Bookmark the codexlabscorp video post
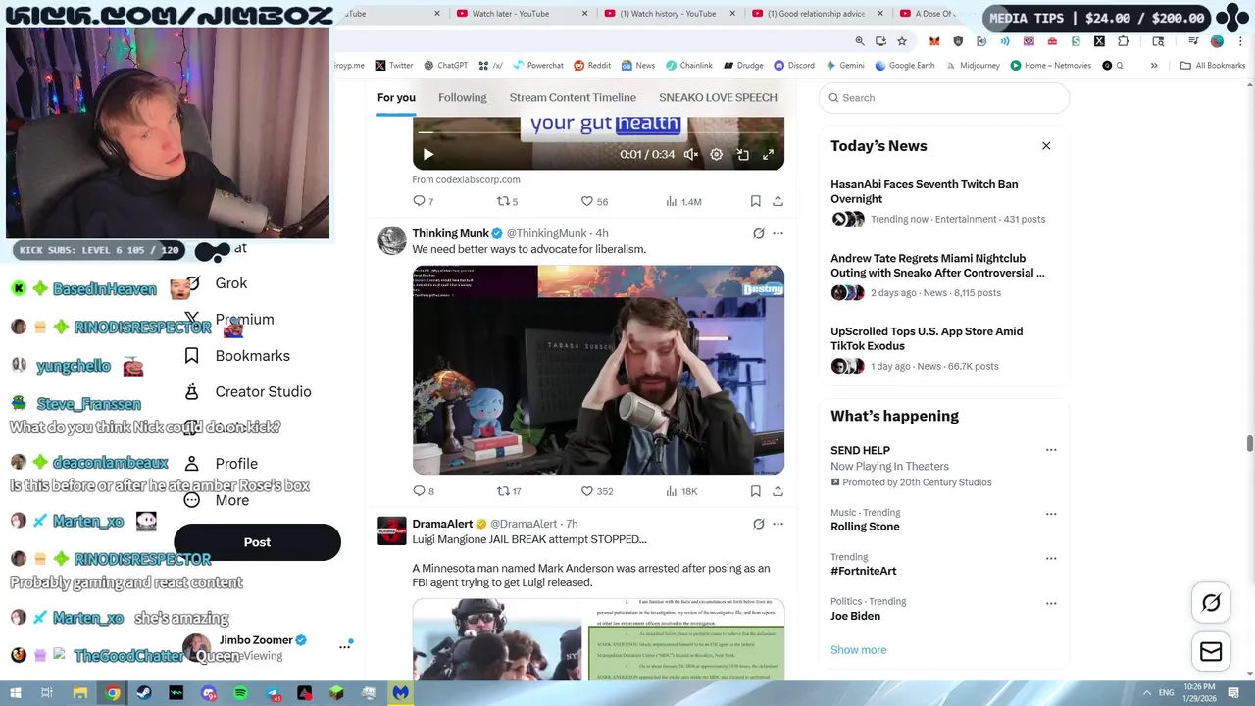This screenshot has width=1255, height=706. [x=755, y=201]
